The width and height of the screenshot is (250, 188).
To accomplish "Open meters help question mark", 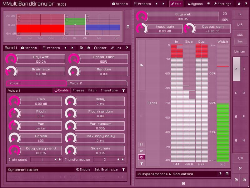I will click(x=142, y=163).
